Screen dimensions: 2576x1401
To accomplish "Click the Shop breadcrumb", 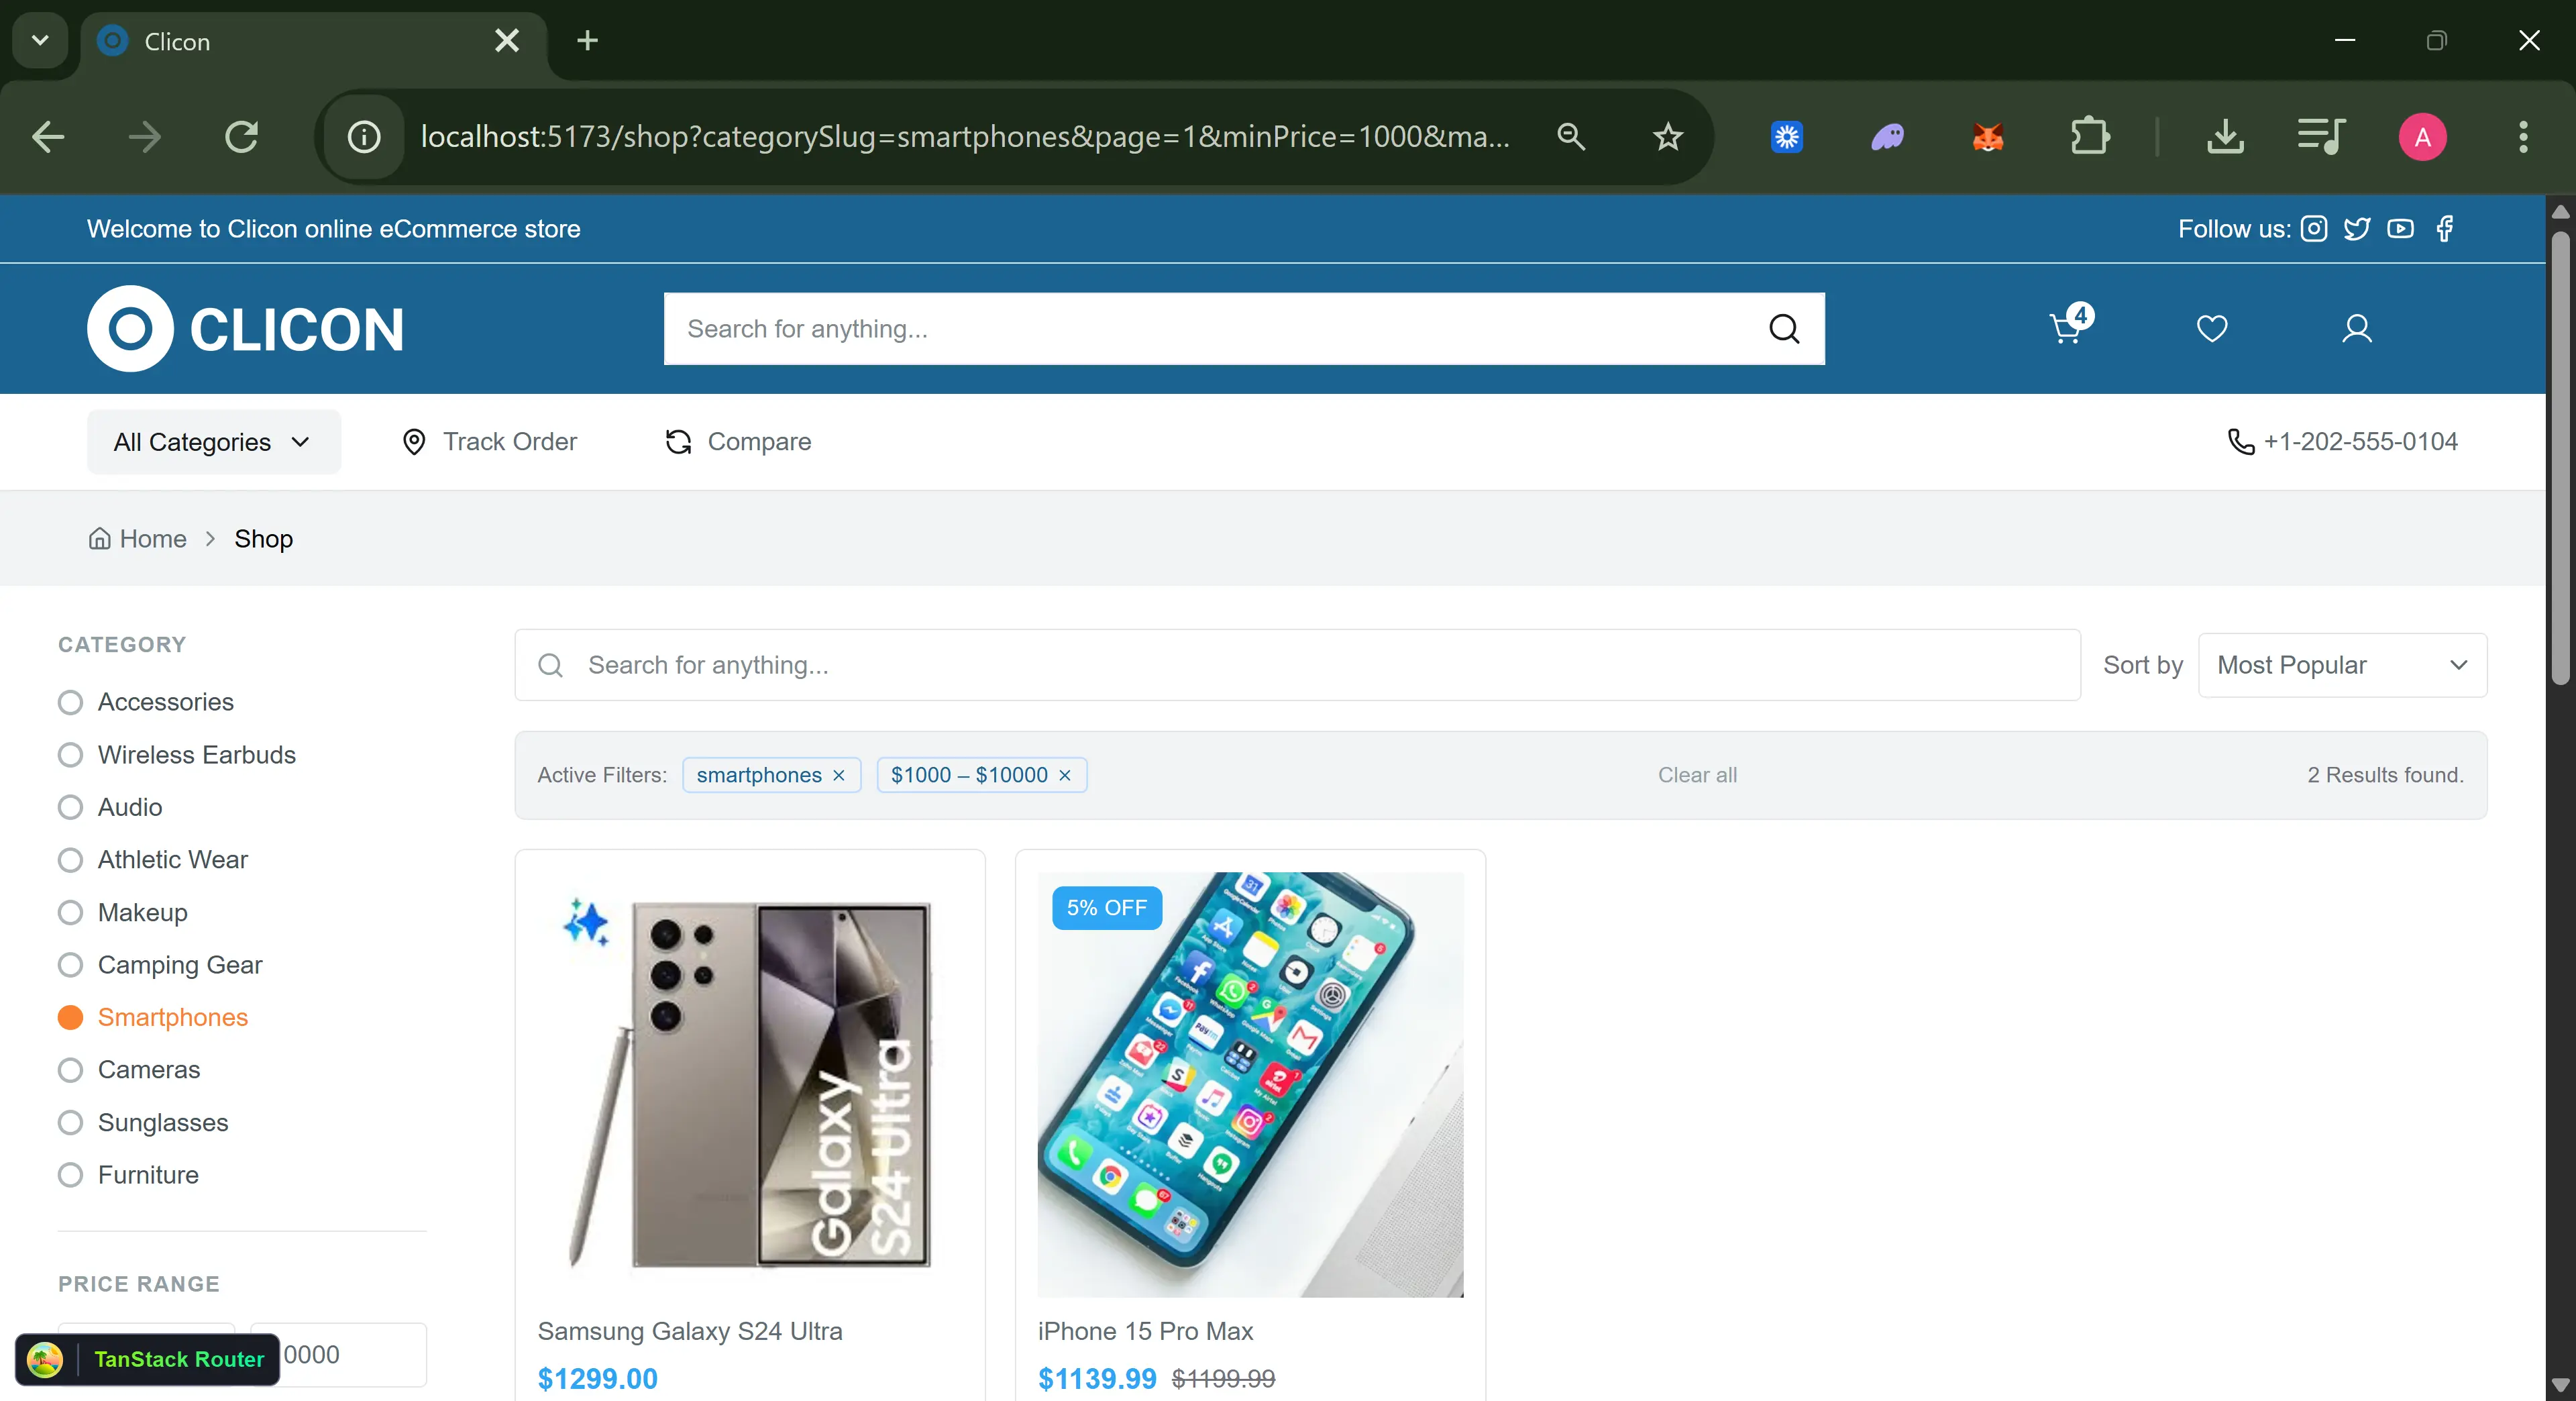I will 264,539.
